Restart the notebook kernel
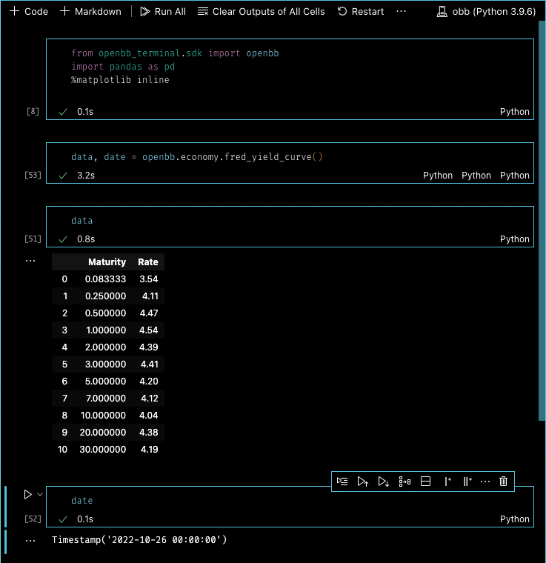 [361, 12]
